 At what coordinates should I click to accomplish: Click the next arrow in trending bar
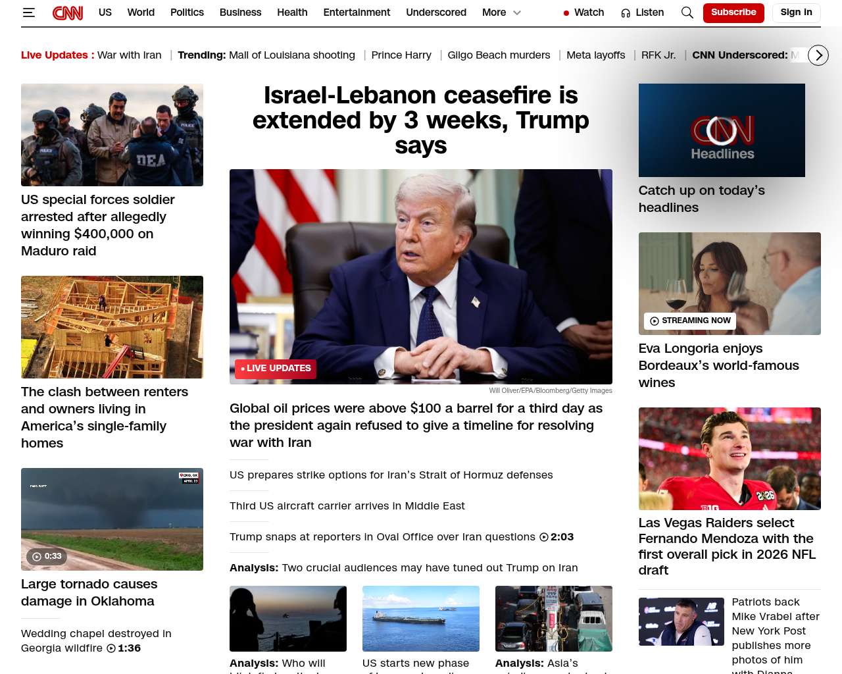click(818, 55)
